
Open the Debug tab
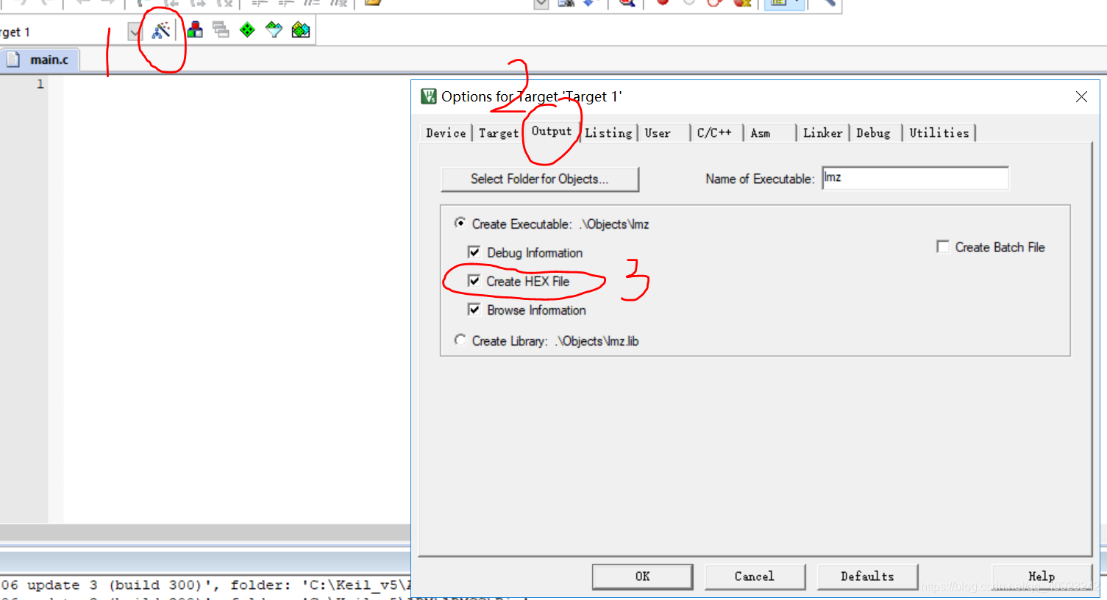[x=873, y=133]
